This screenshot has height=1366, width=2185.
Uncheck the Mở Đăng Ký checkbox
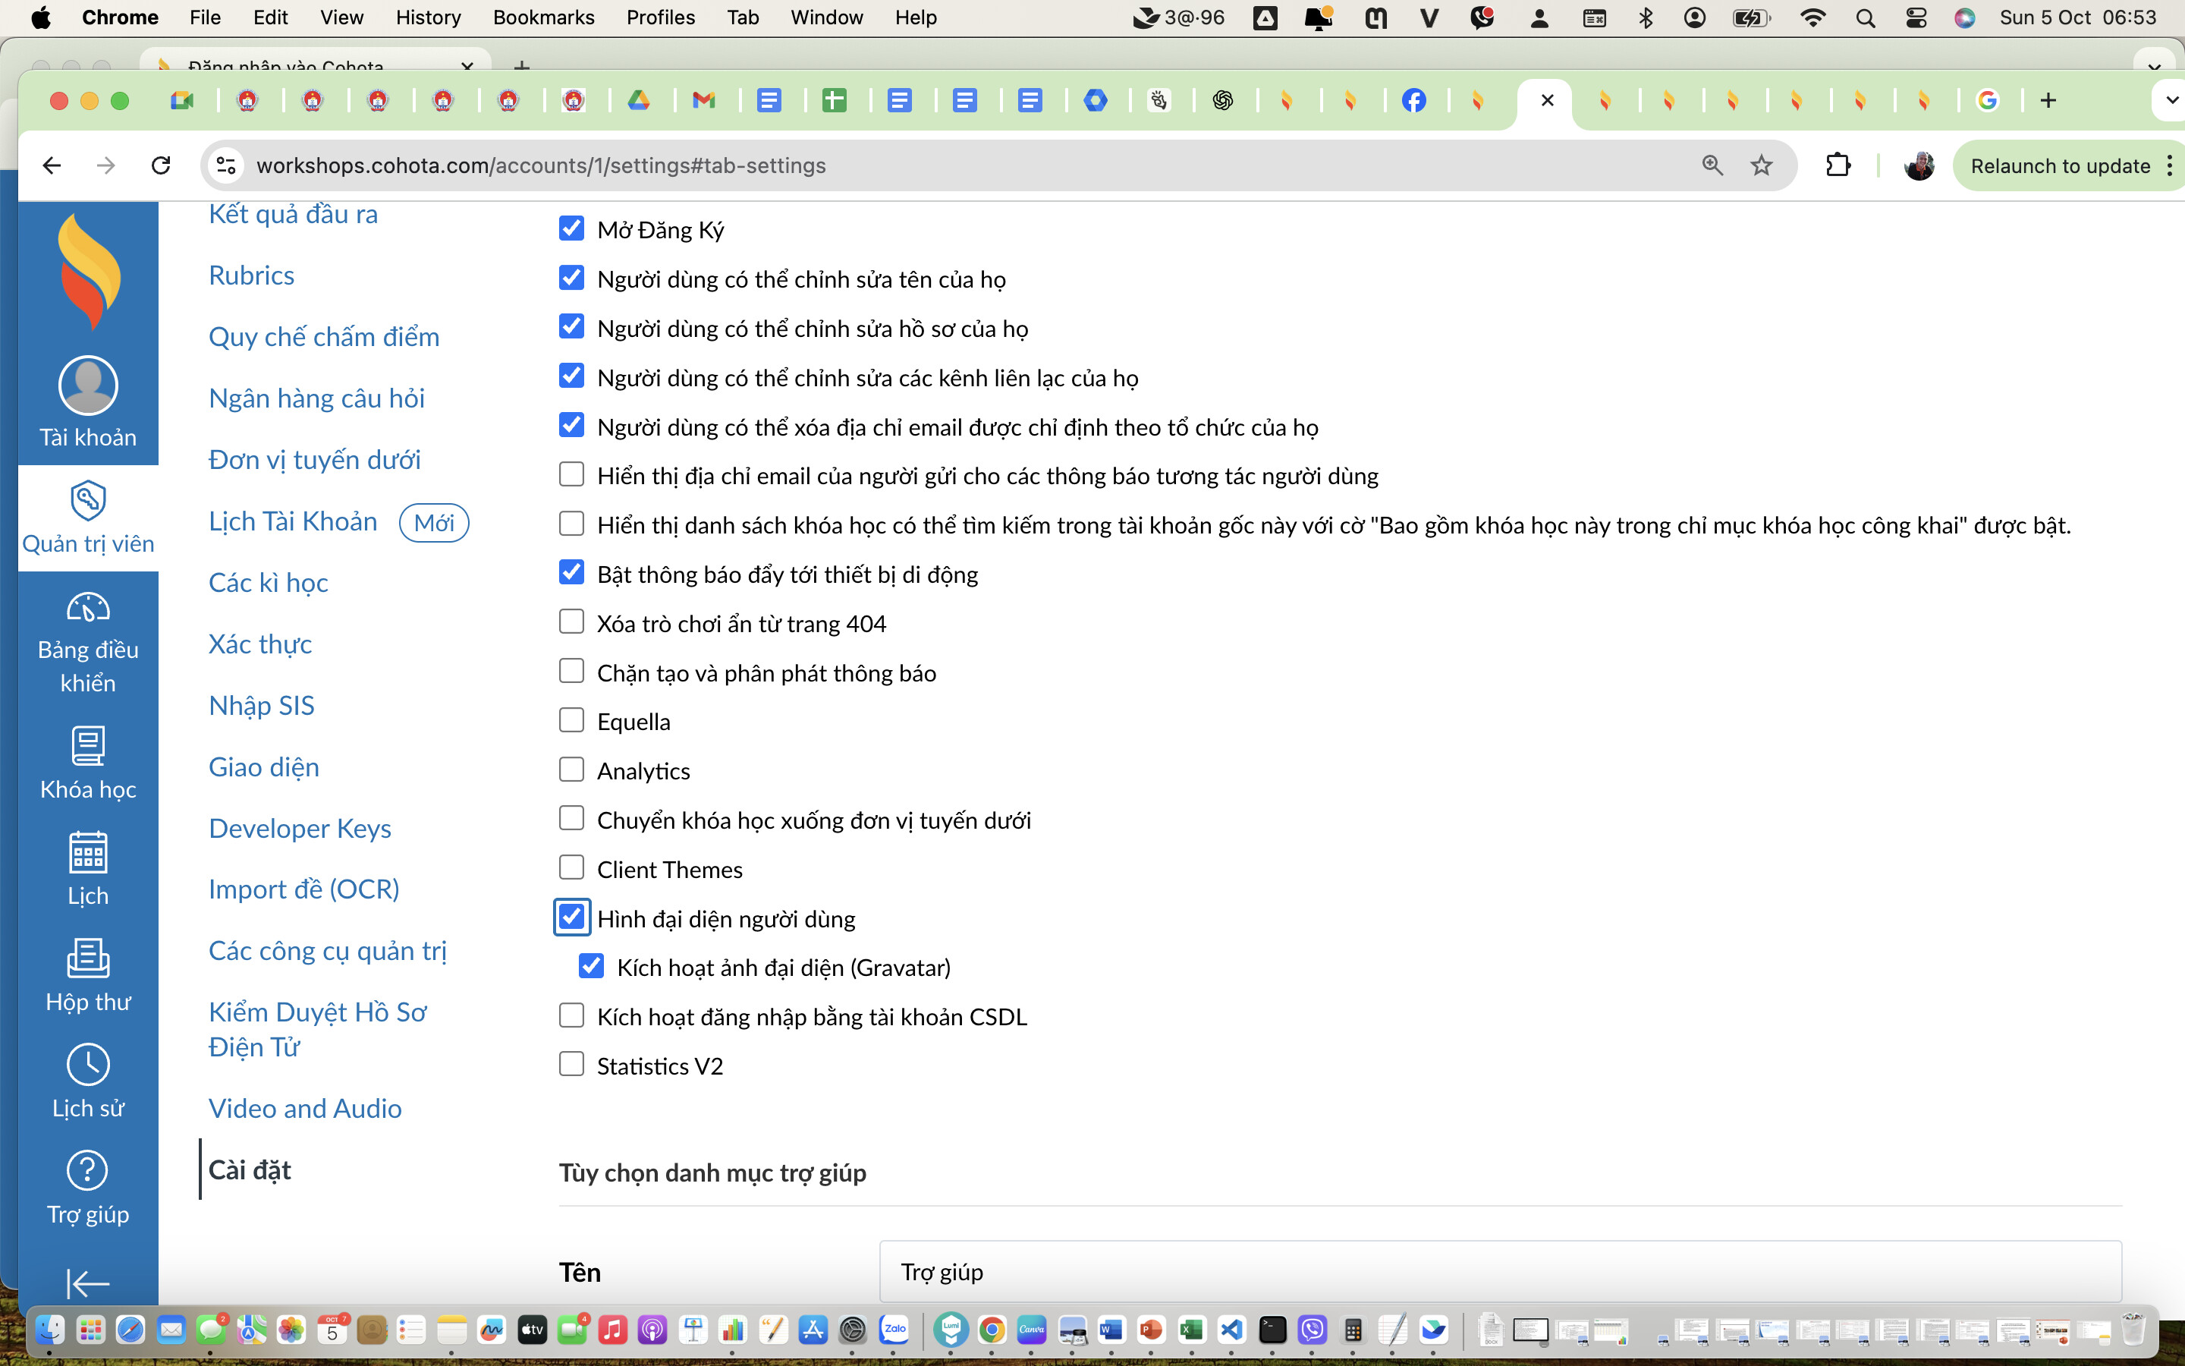click(571, 228)
